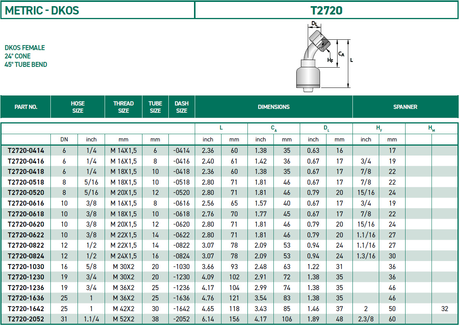
Task: Select part number T2720-0518
Action: (x=26, y=182)
